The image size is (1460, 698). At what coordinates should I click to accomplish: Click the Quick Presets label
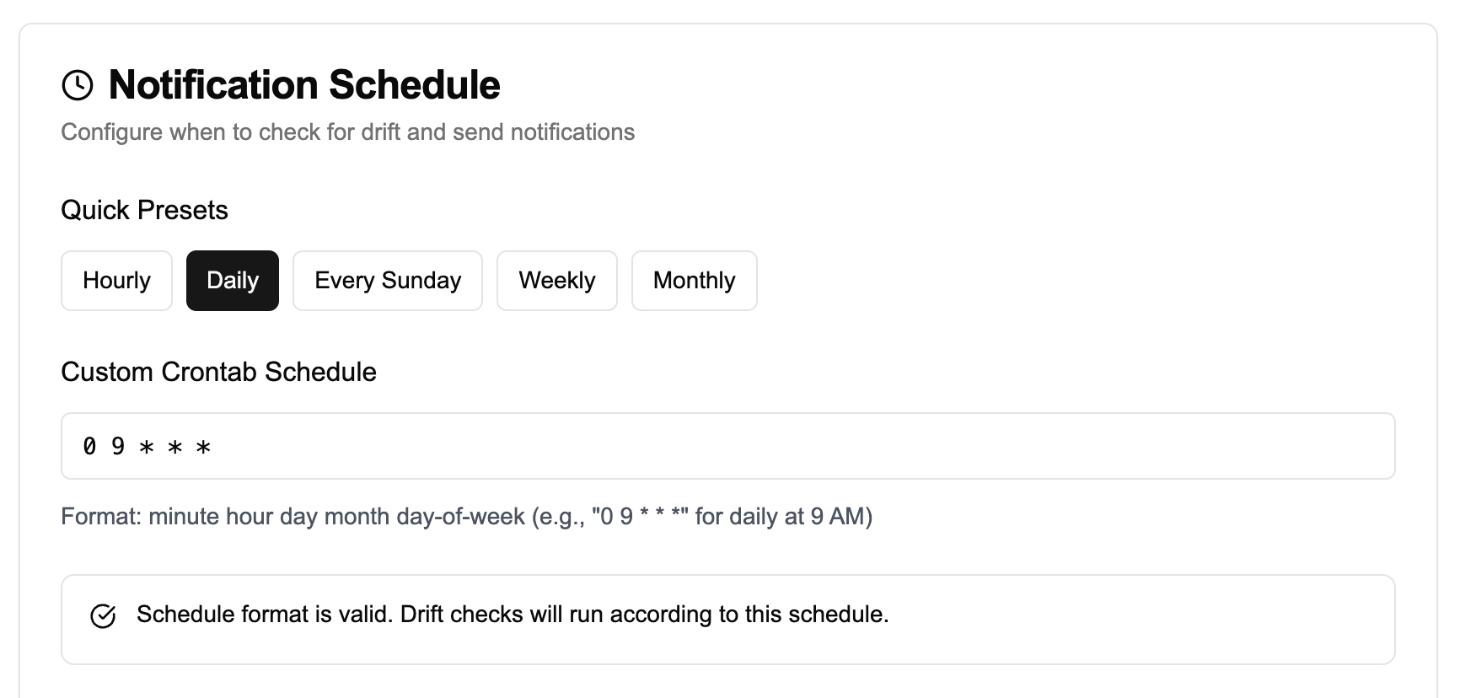pos(144,210)
